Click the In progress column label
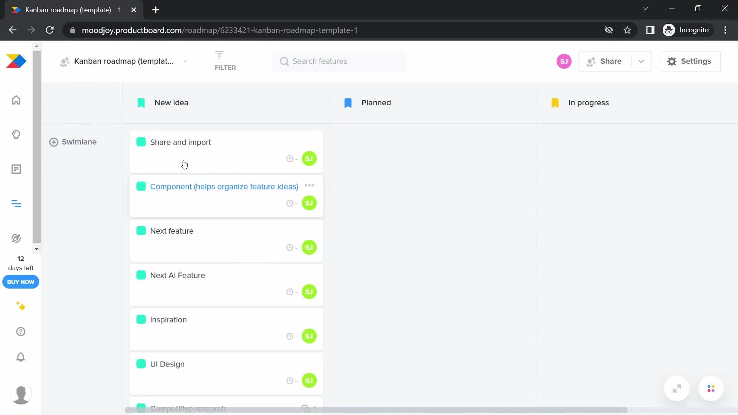The width and height of the screenshot is (738, 415). [588, 102]
